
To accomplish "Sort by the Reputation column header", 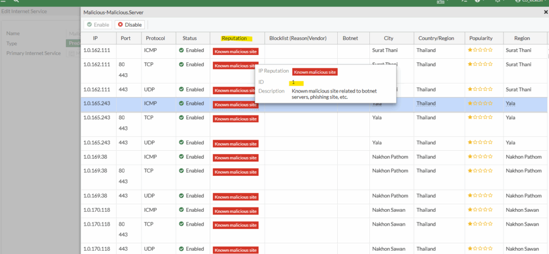I will tap(234, 39).
